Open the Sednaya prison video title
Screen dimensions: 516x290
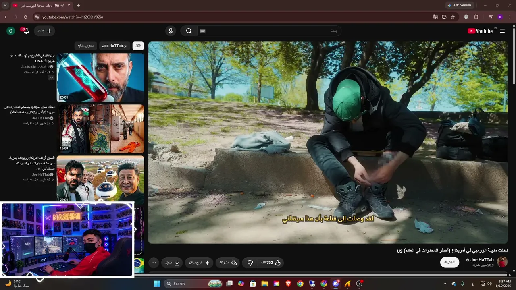(x=30, y=110)
